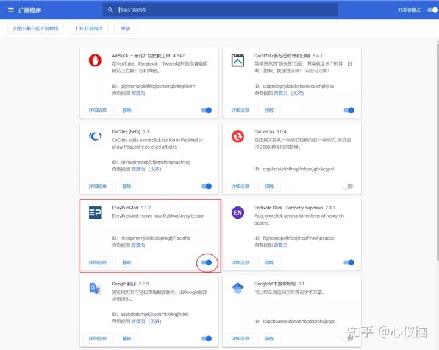Viewport: 439px width, 350px height.
Task: Click the CoCites [Beta] title text
Action: point(126,131)
